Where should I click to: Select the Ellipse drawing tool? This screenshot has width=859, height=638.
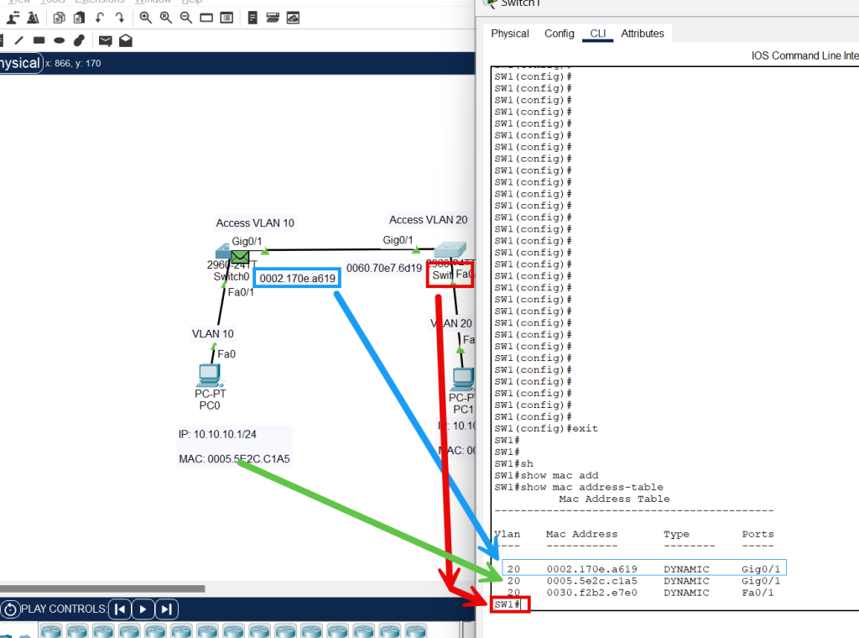pos(58,39)
